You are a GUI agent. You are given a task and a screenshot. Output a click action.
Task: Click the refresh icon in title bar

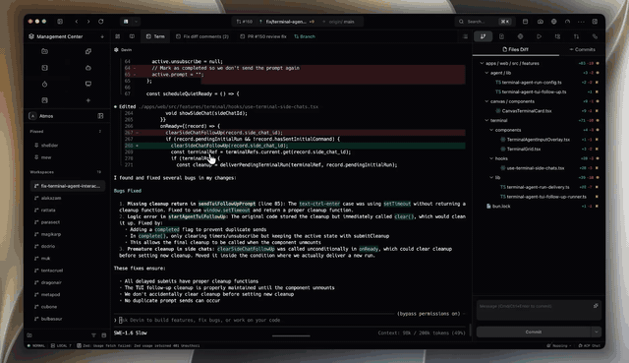100,22
